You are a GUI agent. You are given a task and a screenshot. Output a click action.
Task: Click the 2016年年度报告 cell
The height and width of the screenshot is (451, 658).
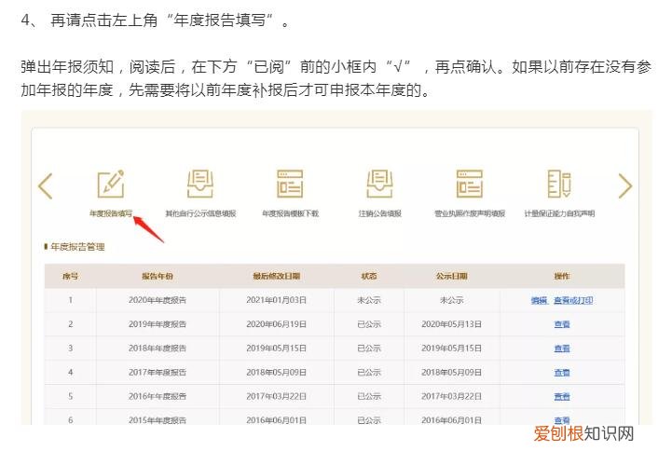[158, 396]
